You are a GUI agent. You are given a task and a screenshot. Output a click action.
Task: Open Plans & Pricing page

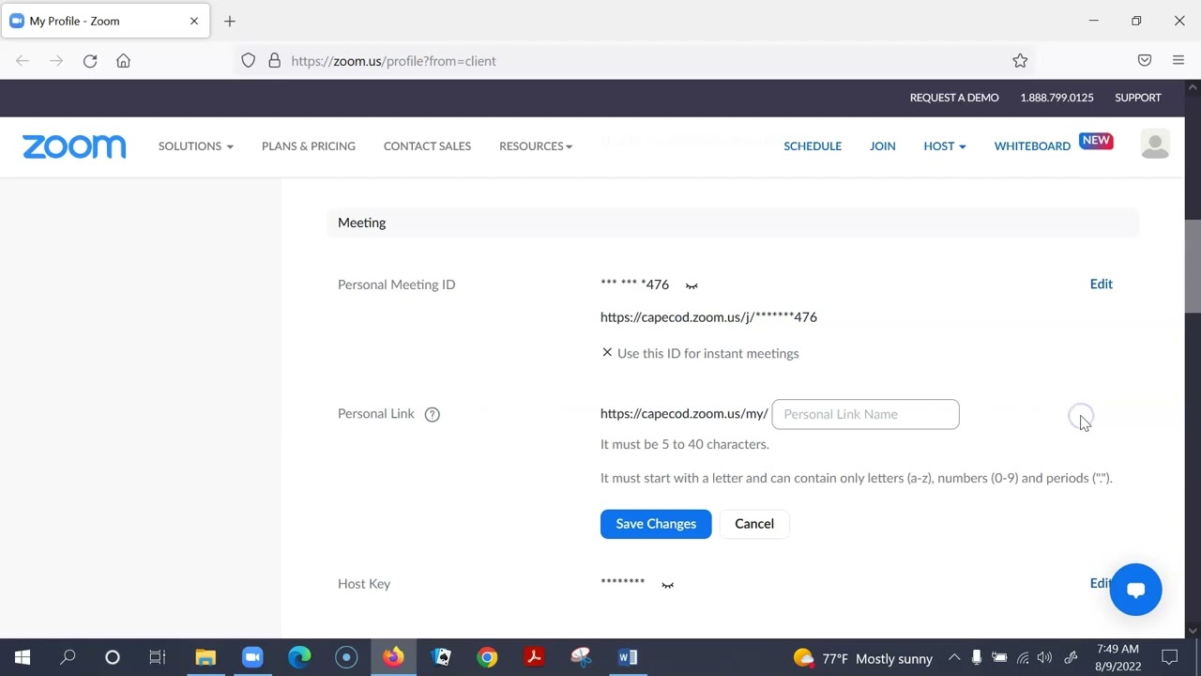tap(309, 146)
